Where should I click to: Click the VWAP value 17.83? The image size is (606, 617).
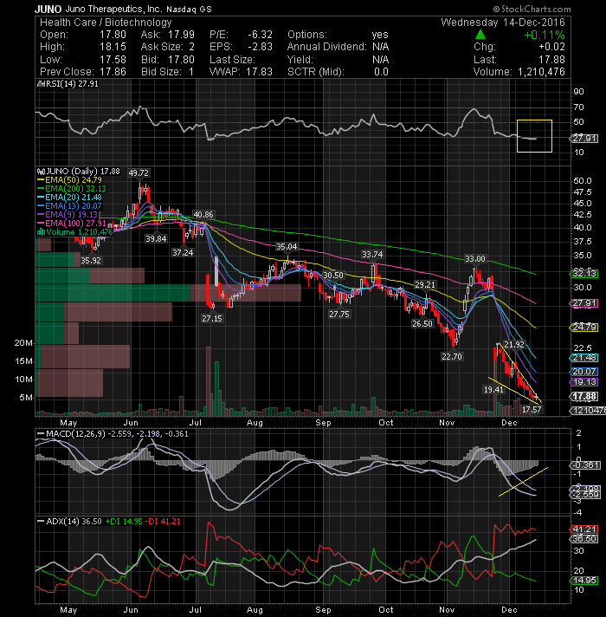[x=260, y=72]
